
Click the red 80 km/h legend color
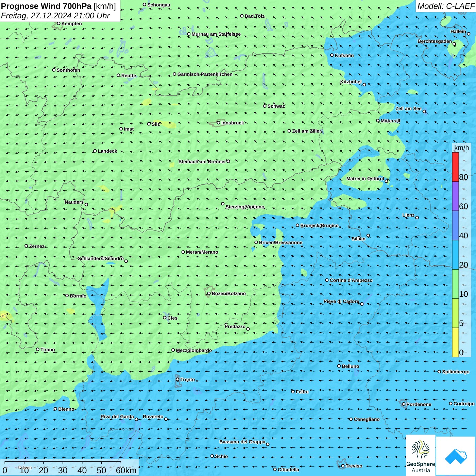[x=455, y=167]
